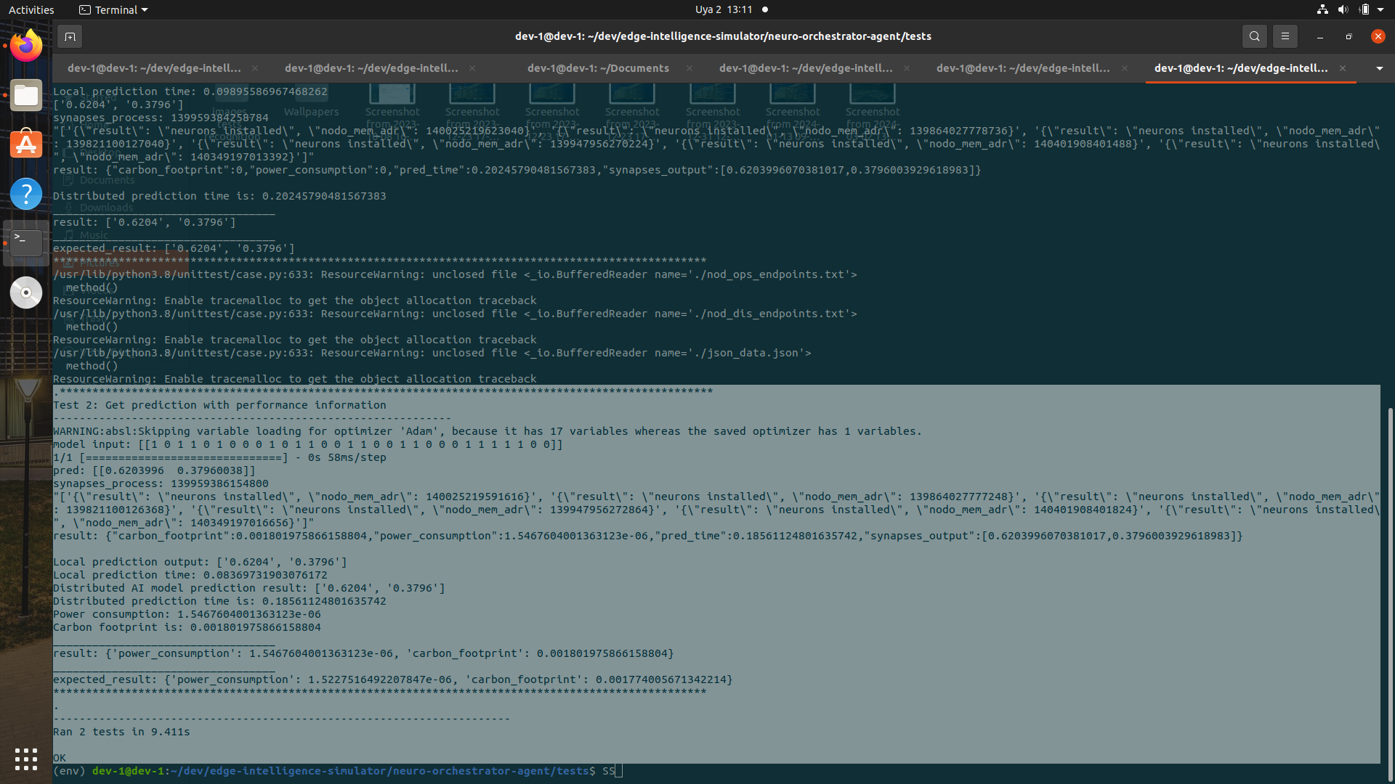Switch to the first terminal tab

point(154,68)
